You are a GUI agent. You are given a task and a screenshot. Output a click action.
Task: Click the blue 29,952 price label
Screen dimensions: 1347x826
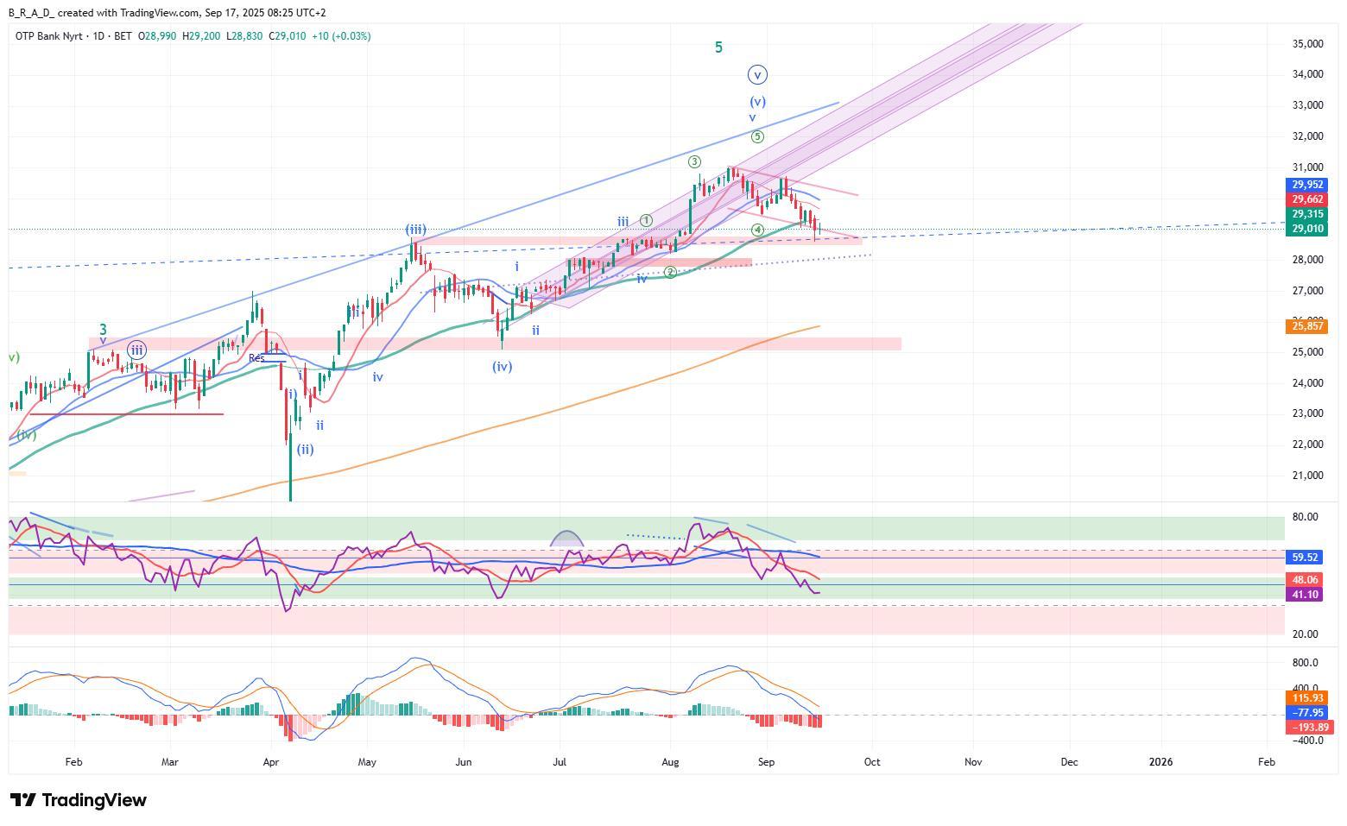click(1307, 185)
